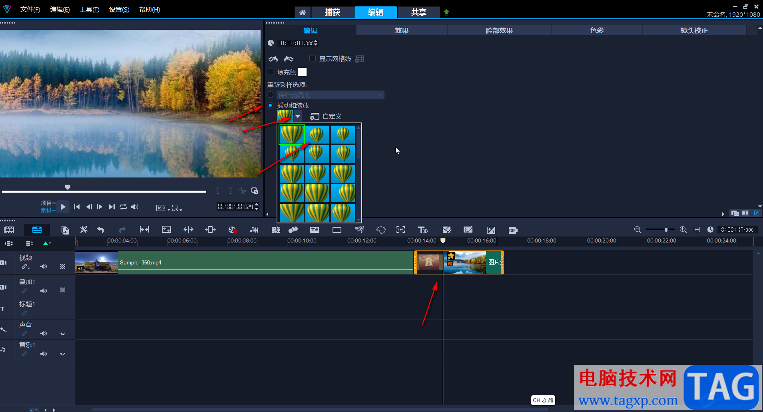The height and width of the screenshot is (412, 763).
Task: Select the first balloon pan and zoom preset
Action: 292,135
